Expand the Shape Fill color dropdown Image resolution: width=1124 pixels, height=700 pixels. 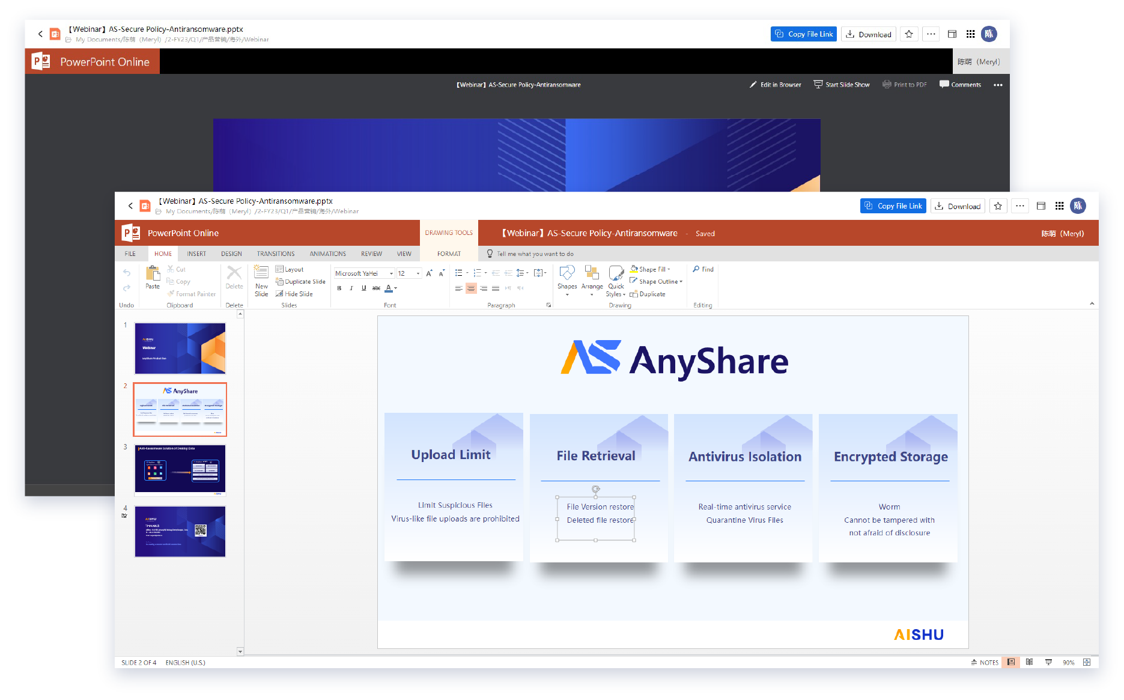(x=669, y=269)
